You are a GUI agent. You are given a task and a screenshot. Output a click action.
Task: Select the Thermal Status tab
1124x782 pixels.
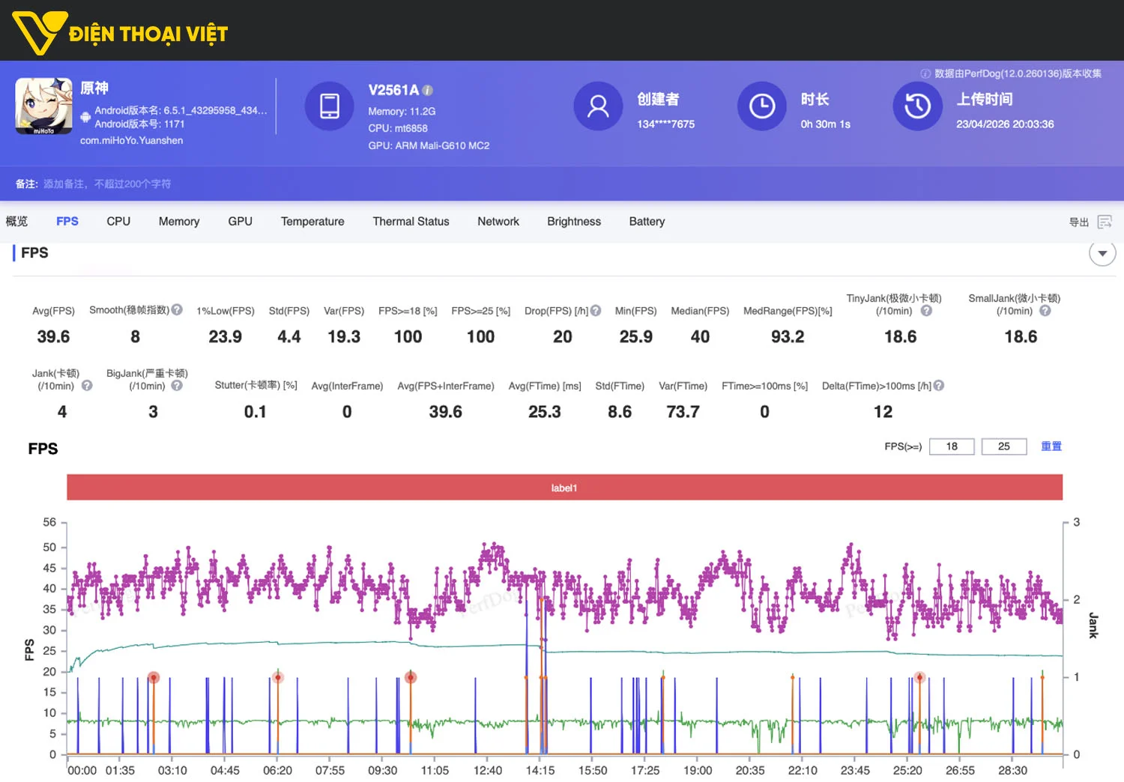(x=411, y=222)
